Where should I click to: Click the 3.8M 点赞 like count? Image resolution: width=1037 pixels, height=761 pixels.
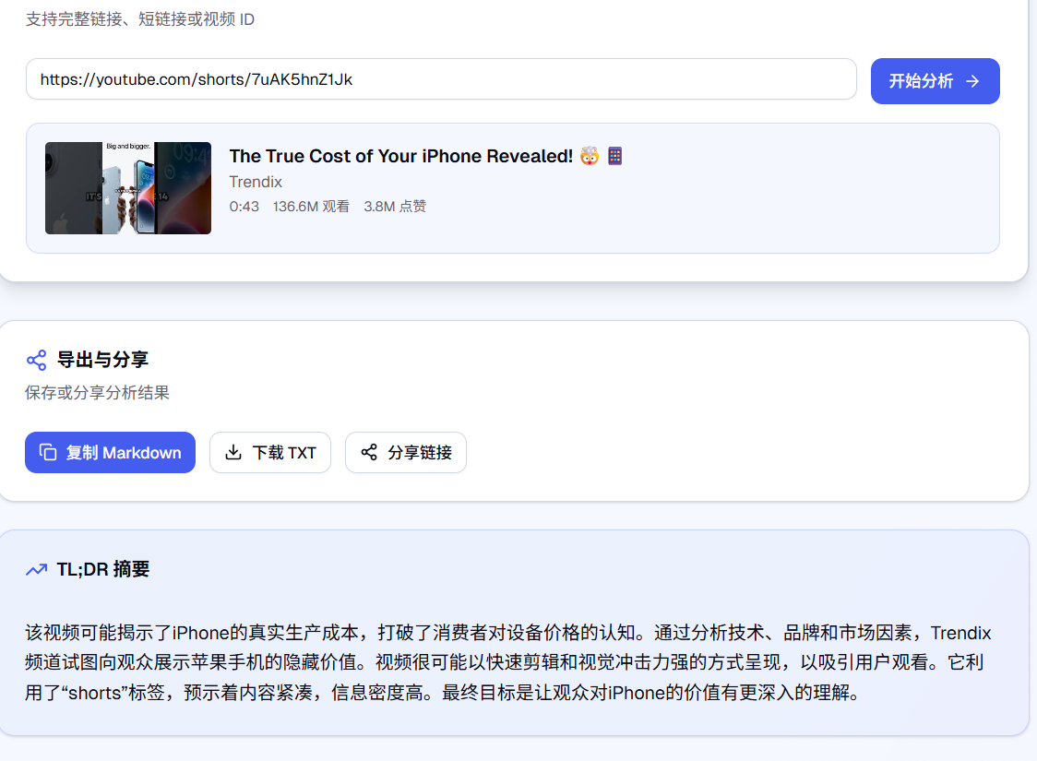[395, 207]
